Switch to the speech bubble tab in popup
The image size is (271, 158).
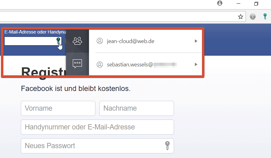tap(77, 64)
